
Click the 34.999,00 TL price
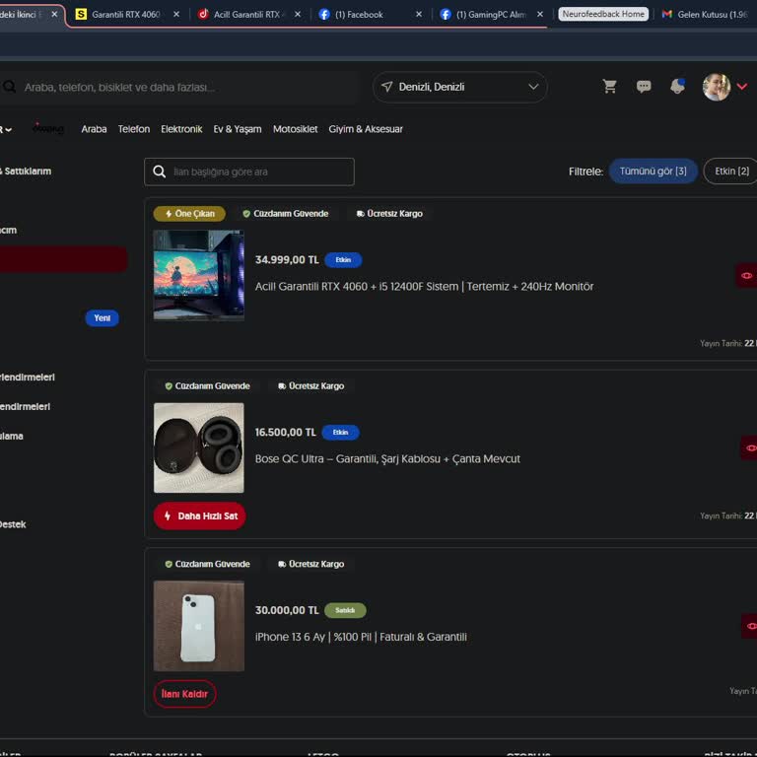(x=287, y=260)
